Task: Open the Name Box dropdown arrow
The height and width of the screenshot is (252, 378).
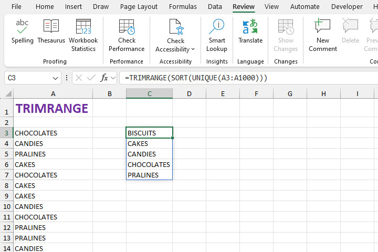Action: tap(55, 78)
